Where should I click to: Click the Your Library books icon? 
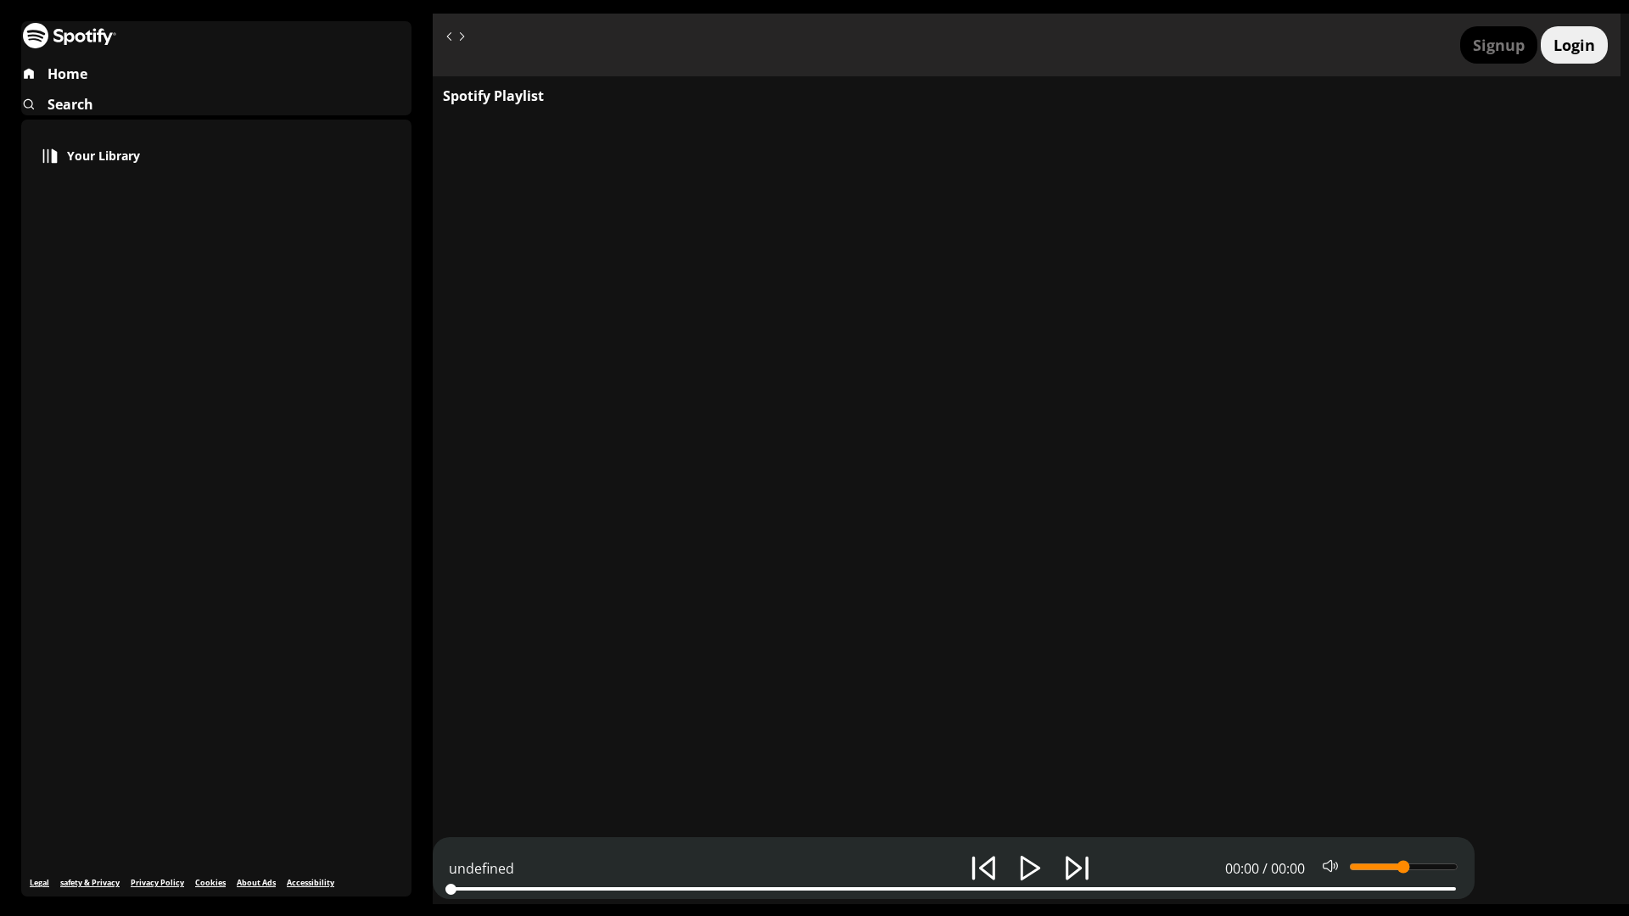tap(50, 156)
